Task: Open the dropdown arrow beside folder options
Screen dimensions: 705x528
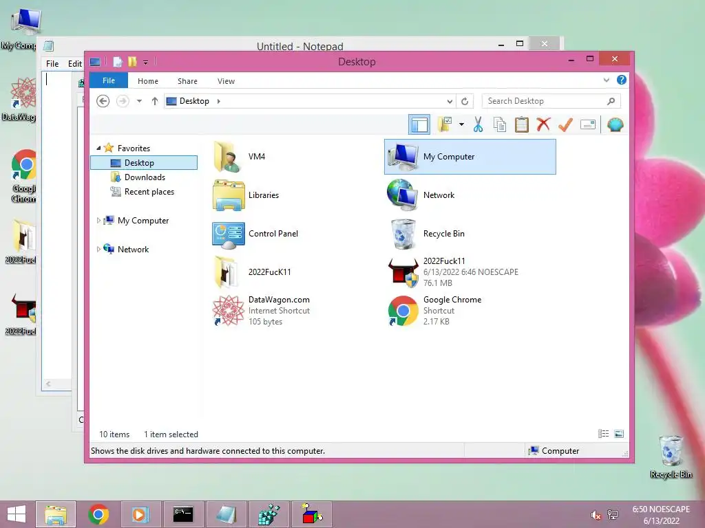Action: pos(461,124)
